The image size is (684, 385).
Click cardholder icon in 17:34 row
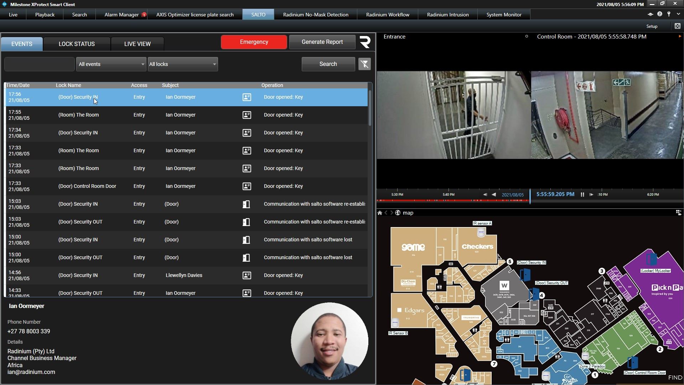247,133
